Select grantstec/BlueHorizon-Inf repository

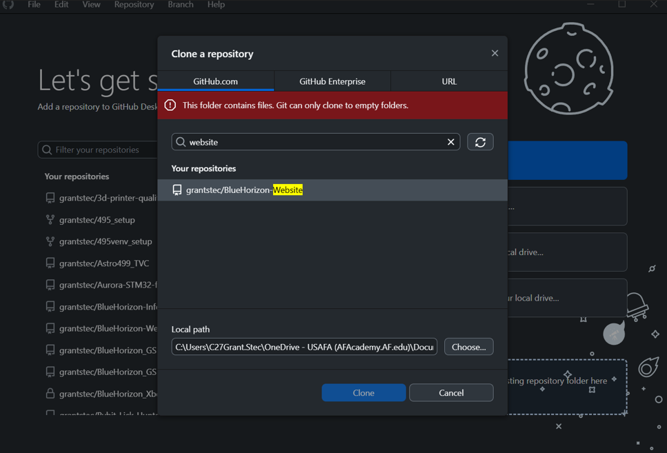(x=101, y=307)
